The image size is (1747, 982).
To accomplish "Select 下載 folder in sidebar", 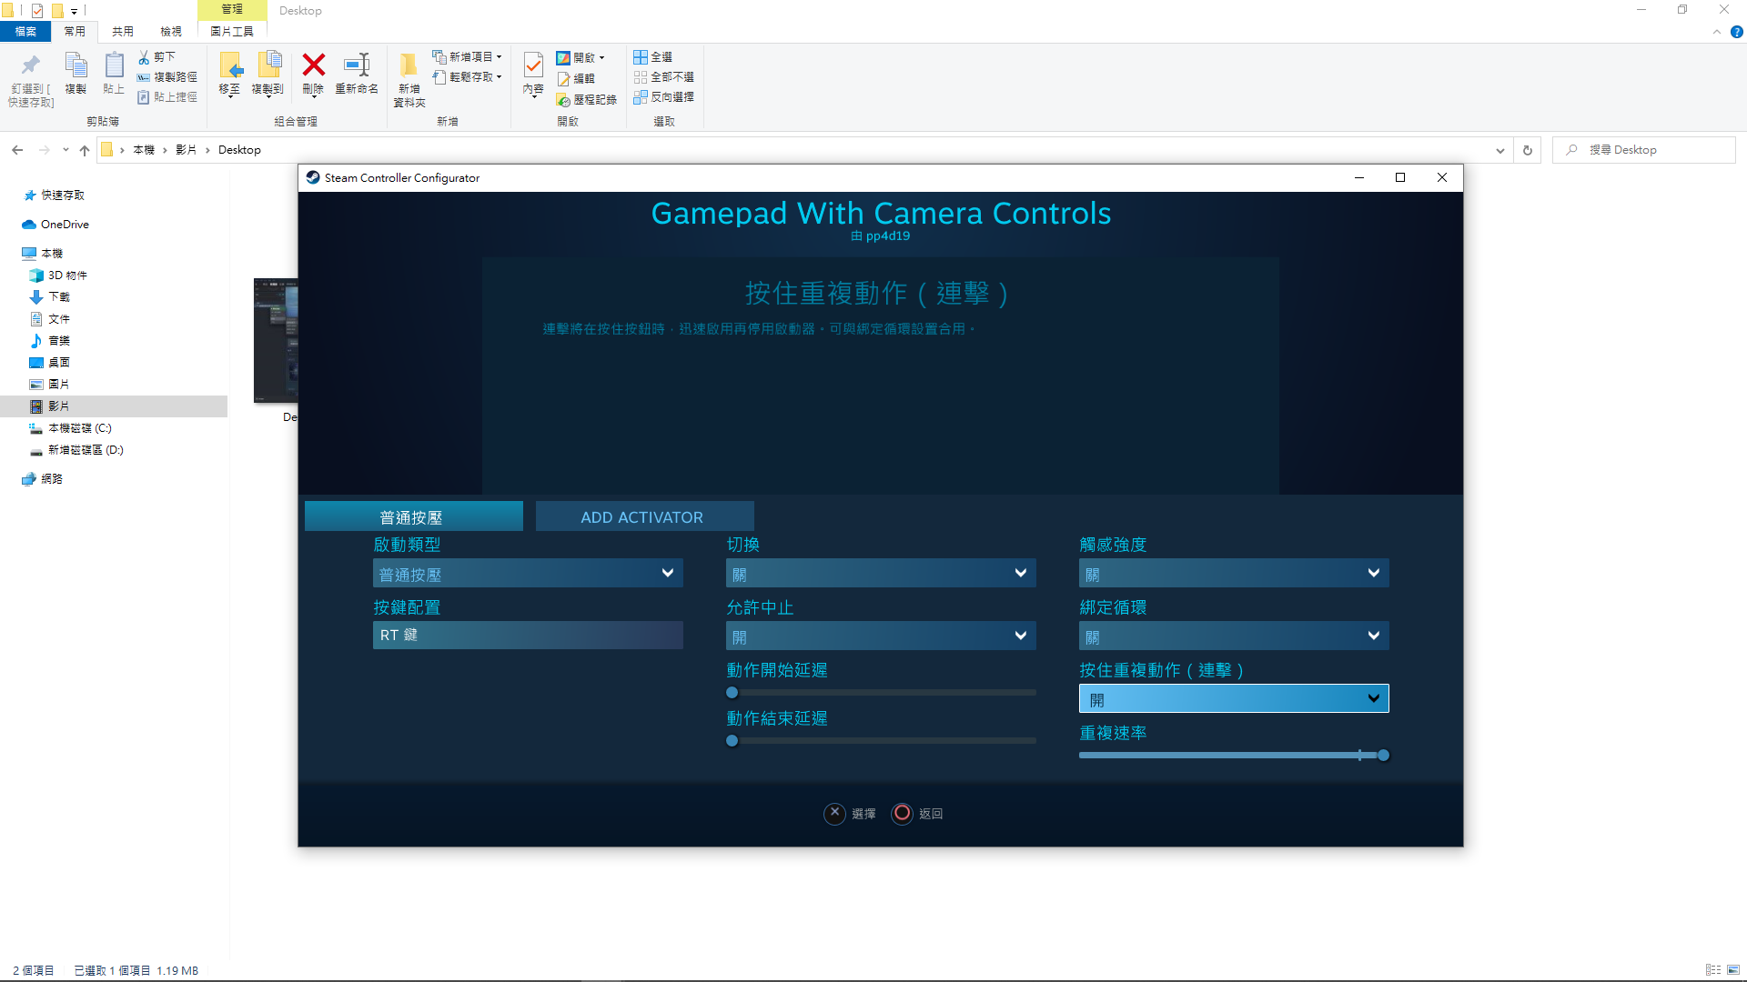I will point(58,297).
